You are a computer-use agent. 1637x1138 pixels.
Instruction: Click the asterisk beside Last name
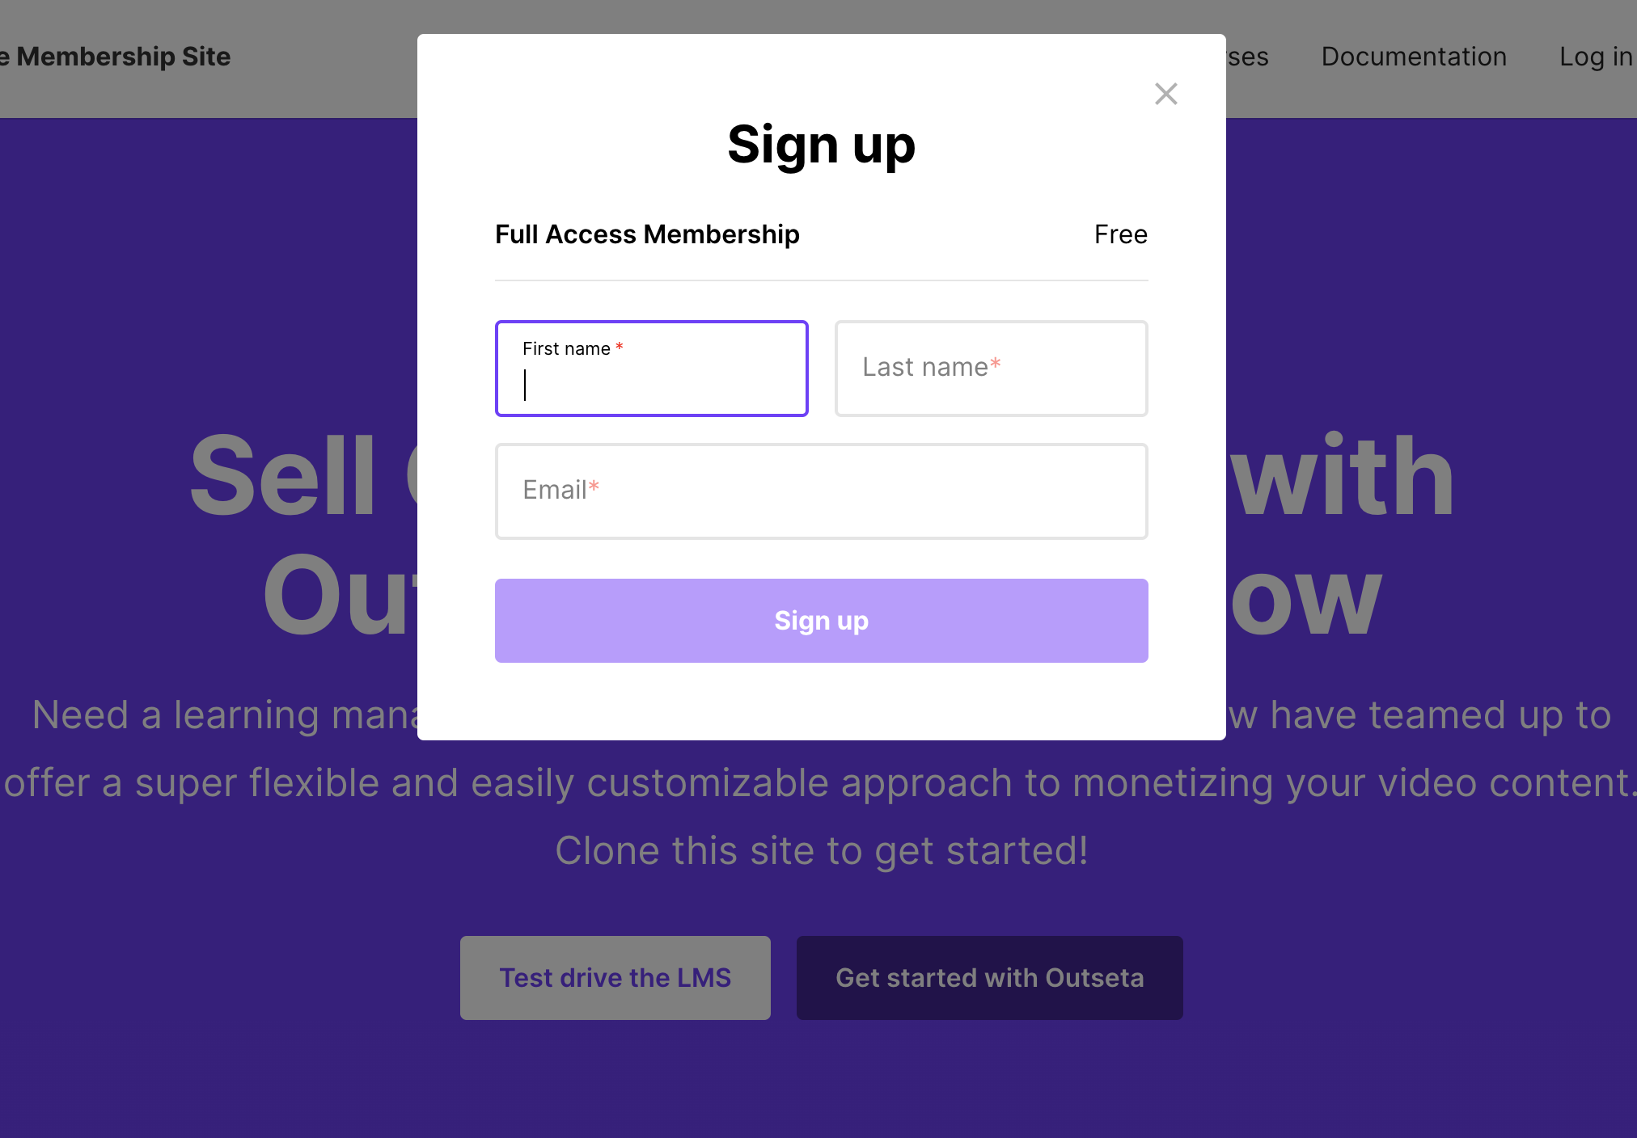coord(996,363)
